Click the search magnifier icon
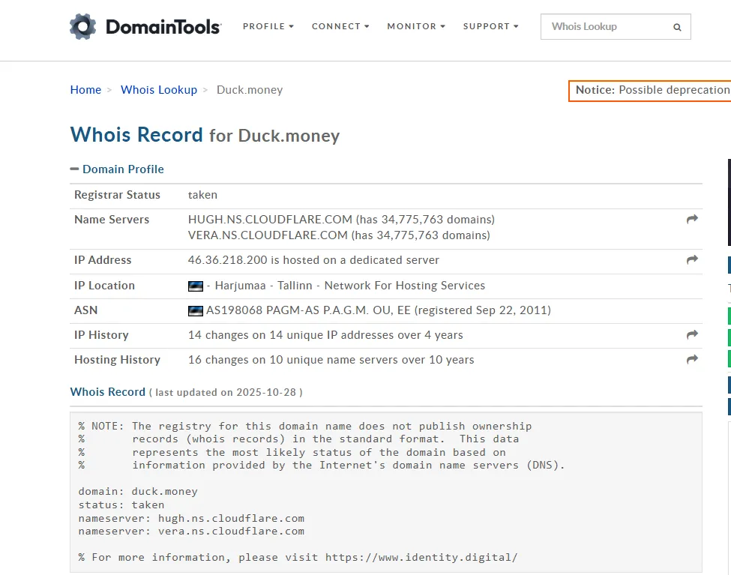 (x=677, y=27)
